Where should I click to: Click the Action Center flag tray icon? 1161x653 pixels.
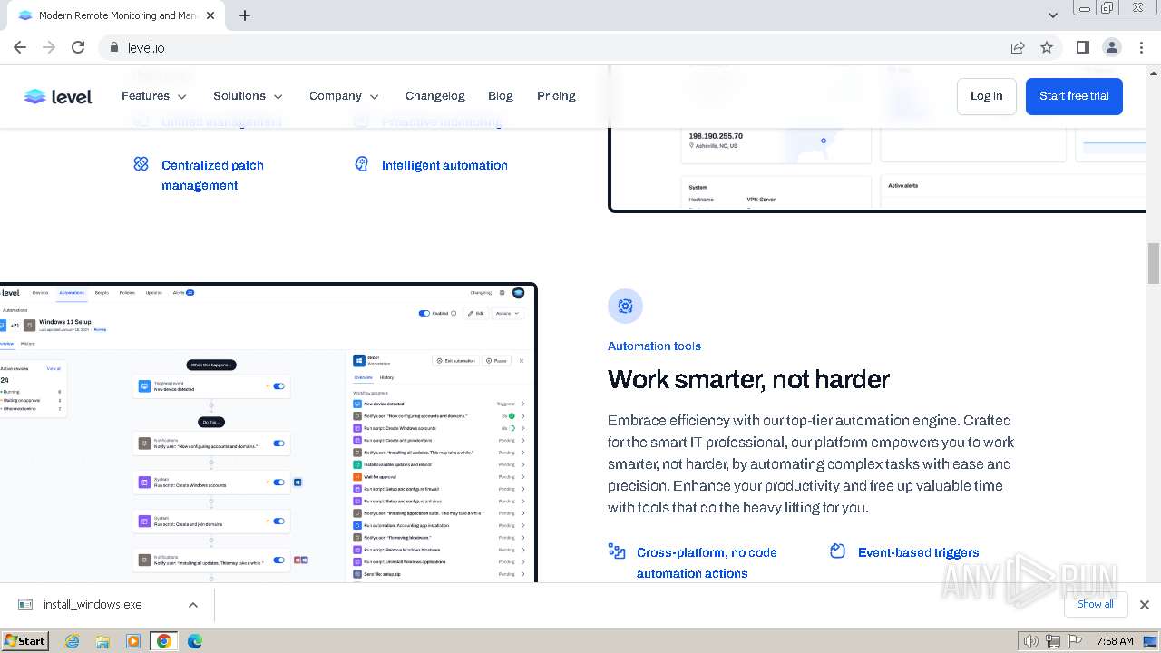tap(1074, 641)
